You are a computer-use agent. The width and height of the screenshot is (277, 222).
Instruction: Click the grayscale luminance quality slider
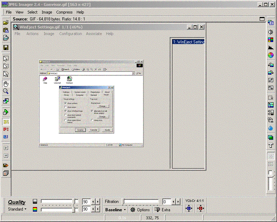coord(60,202)
